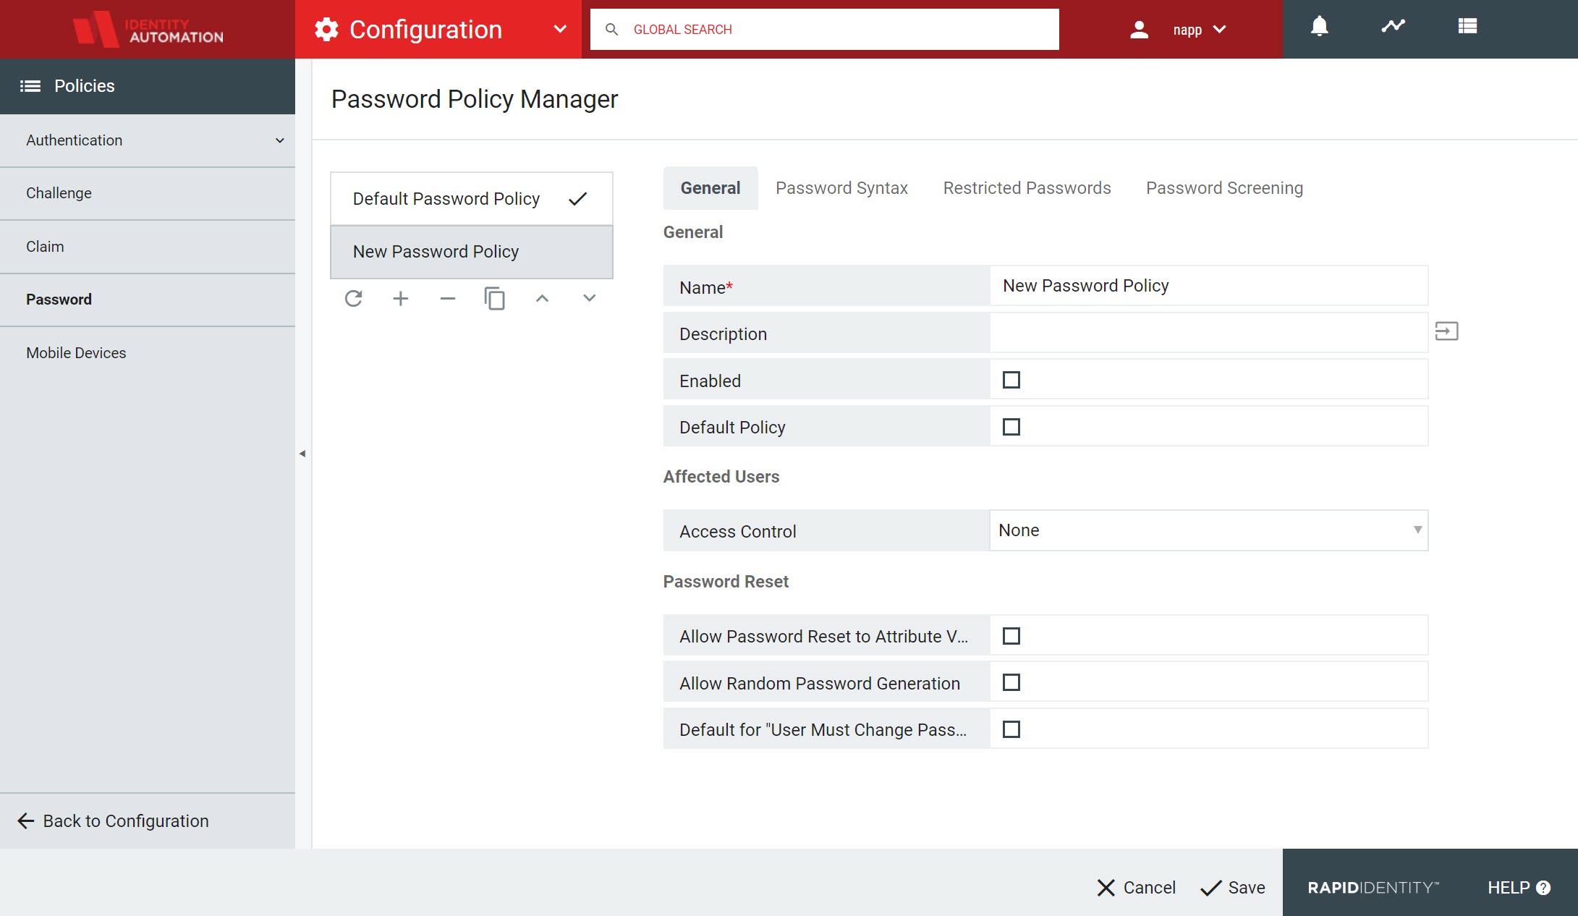
Task: Select Default Password Policy in list
Action: point(472,199)
